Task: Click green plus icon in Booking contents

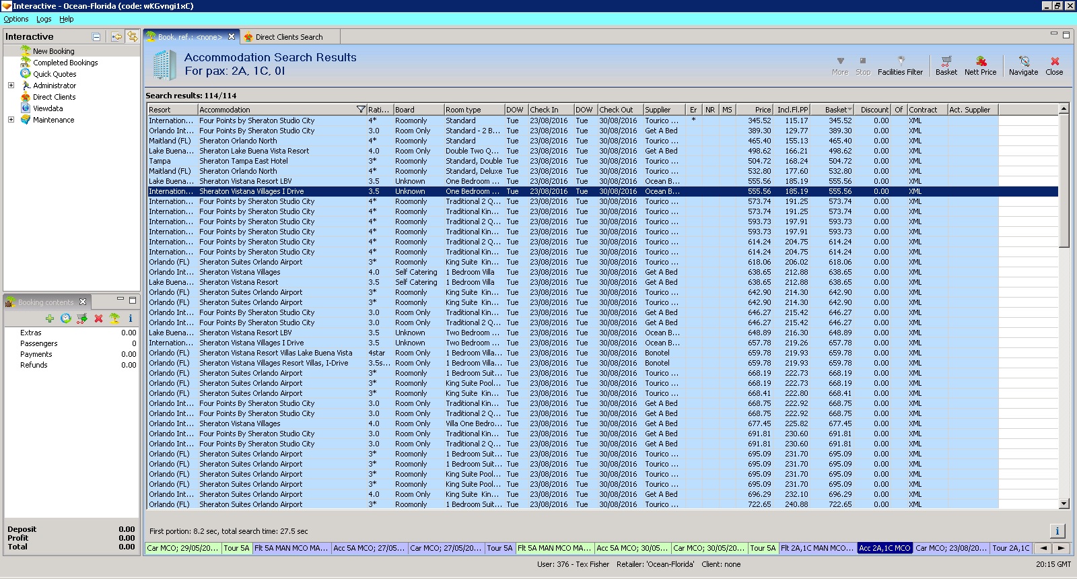Action: [x=50, y=318]
